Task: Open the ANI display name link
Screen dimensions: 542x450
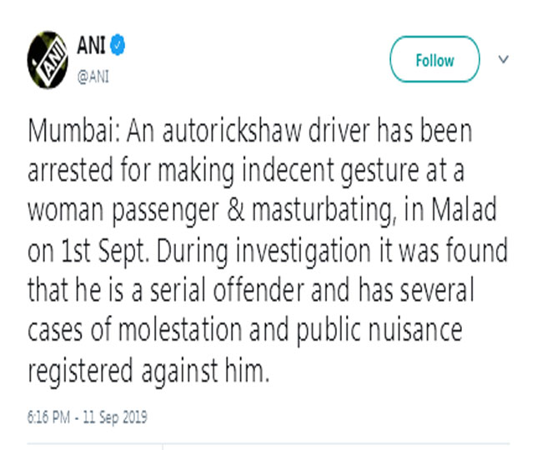Action: click(91, 45)
